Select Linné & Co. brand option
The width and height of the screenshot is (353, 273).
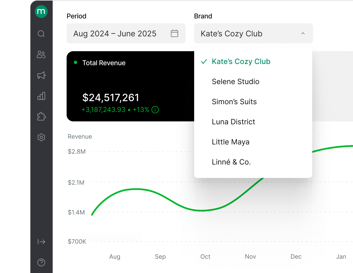click(231, 162)
